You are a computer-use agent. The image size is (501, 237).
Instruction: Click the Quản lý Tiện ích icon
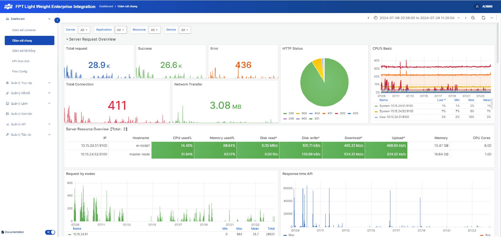click(8, 135)
